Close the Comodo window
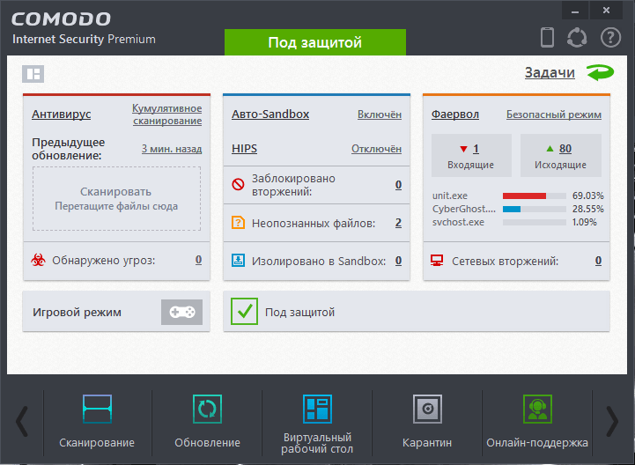Viewport: 635px width, 465px height. pos(606,11)
